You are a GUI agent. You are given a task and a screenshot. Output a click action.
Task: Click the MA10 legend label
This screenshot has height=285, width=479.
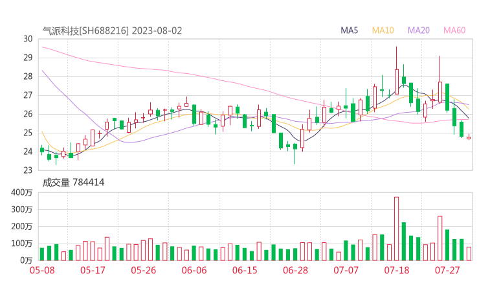coord(383,30)
